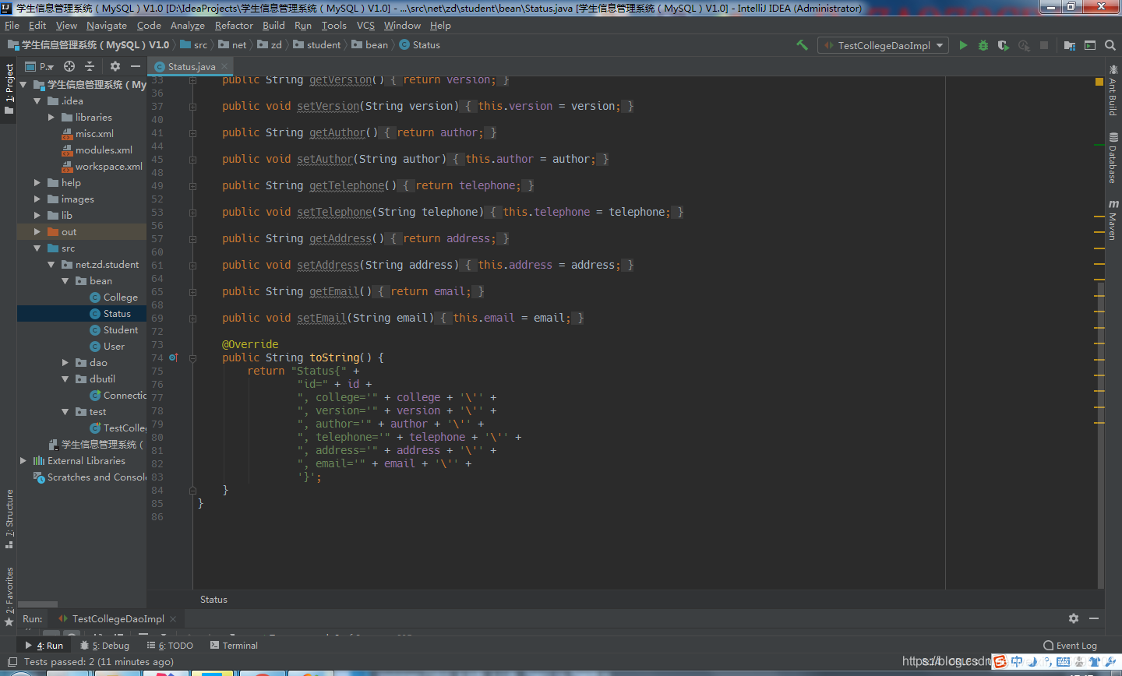Open Search Everywhere magnifier icon
This screenshot has height=676, width=1122.
click(x=1110, y=45)
